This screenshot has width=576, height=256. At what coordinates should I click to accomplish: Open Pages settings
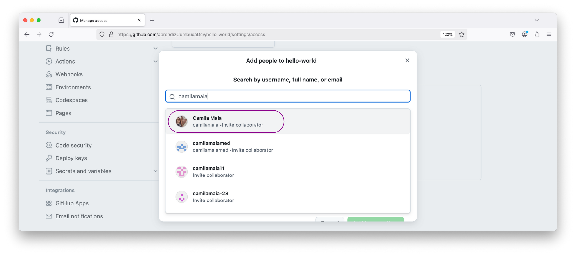pos(63,113)
